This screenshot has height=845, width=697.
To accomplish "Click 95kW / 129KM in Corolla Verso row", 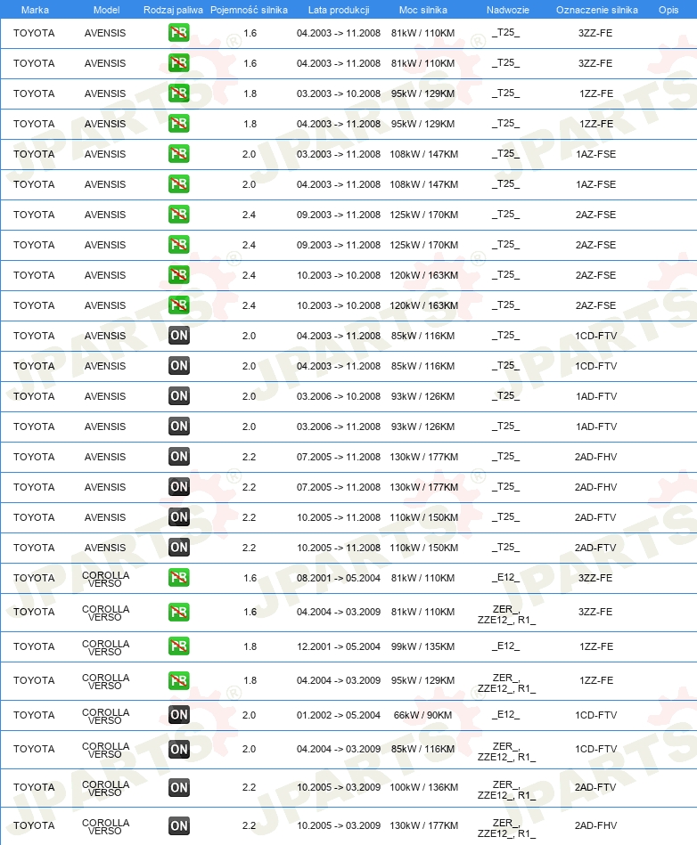I will (423, 680).
